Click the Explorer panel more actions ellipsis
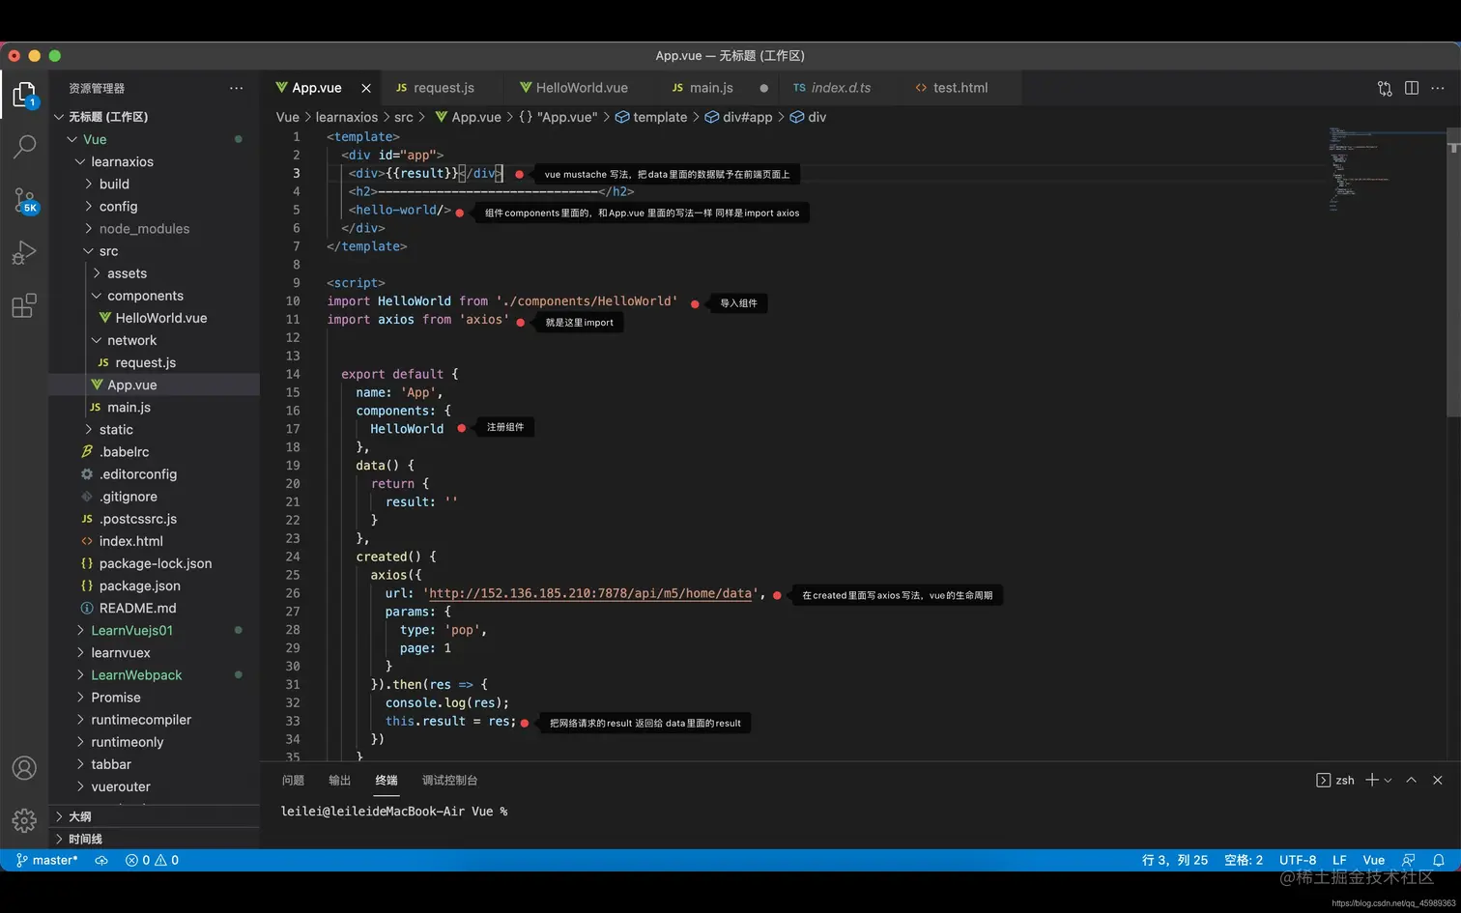This screenshot has height=913, width=1461. click(236, 88)
